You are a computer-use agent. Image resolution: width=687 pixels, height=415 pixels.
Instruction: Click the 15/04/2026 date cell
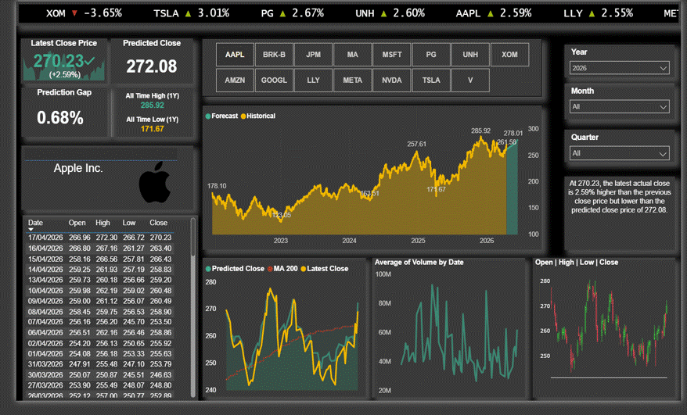pyautogui.click(x=45, y=259)
